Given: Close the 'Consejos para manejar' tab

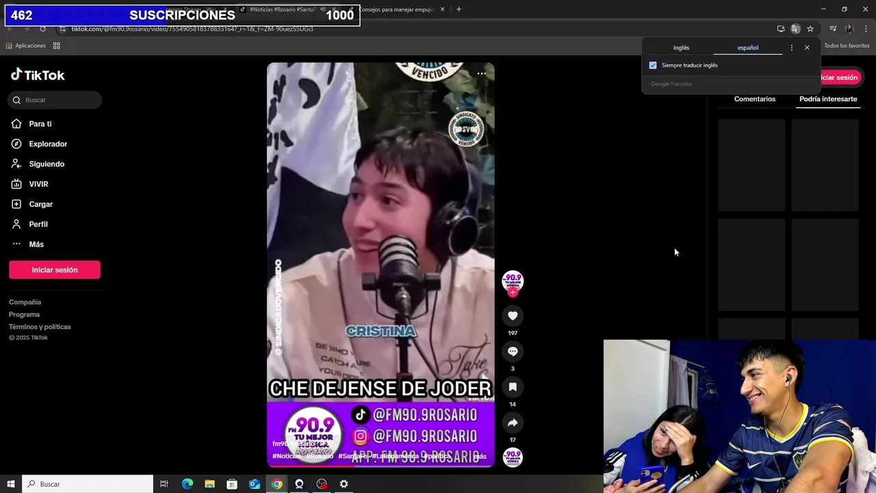Looking at the screenshot, I should (442, 10).
